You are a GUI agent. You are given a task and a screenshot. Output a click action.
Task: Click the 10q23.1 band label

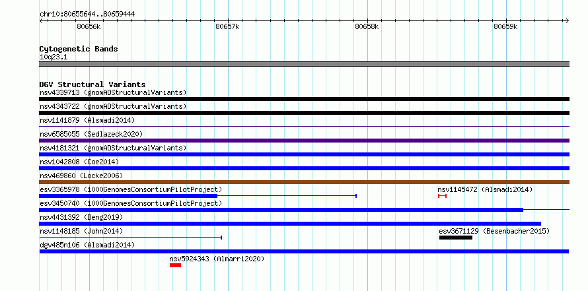tap(54, 57)
